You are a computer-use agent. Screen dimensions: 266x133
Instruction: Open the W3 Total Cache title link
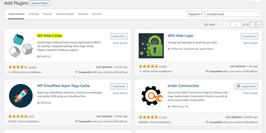tap(50, 36)
